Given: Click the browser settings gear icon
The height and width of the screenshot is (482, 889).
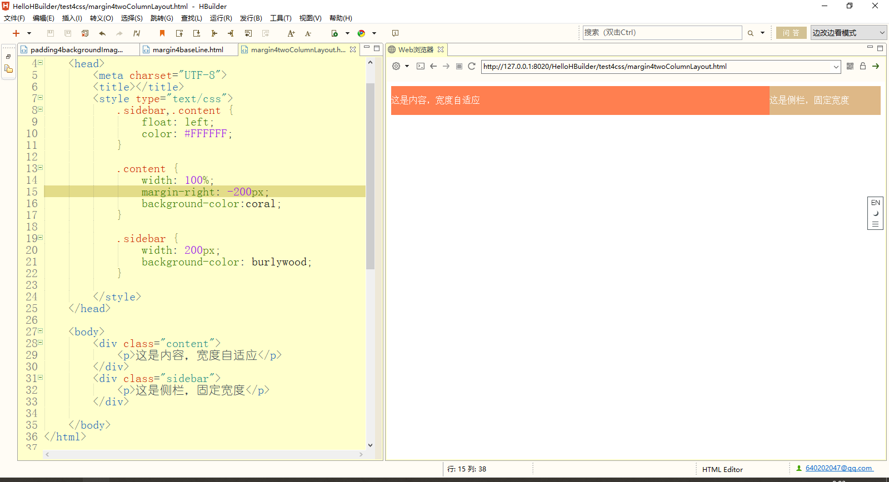Looking at the screenshot, I should (x=396, y=66).
